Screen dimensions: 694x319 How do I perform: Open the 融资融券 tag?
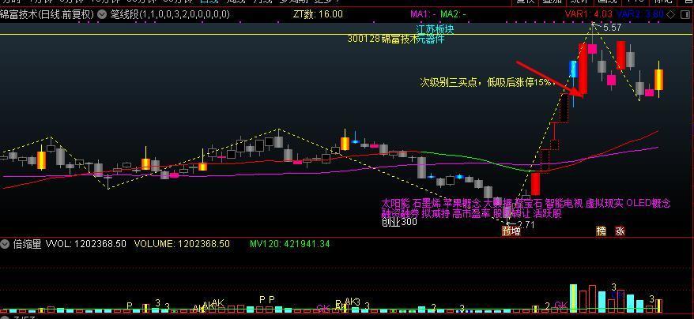pos(400,214)
